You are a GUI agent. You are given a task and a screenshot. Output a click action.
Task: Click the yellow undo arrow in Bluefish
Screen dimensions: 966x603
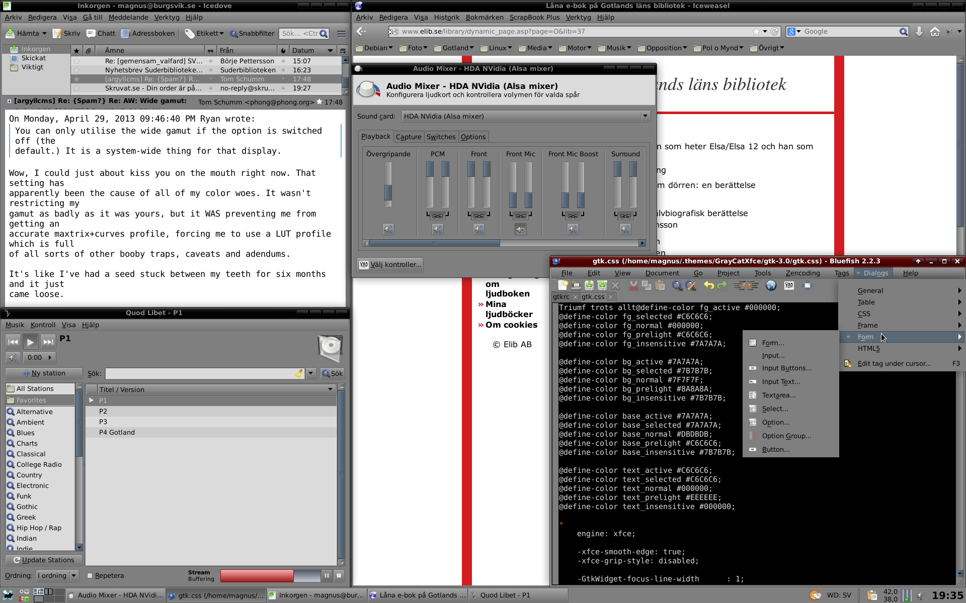709,285
